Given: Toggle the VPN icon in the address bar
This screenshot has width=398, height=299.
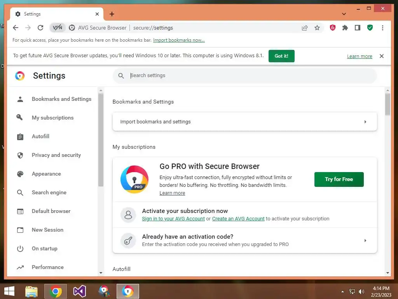Looking at the screenshot, I should (x=58, y=28).
